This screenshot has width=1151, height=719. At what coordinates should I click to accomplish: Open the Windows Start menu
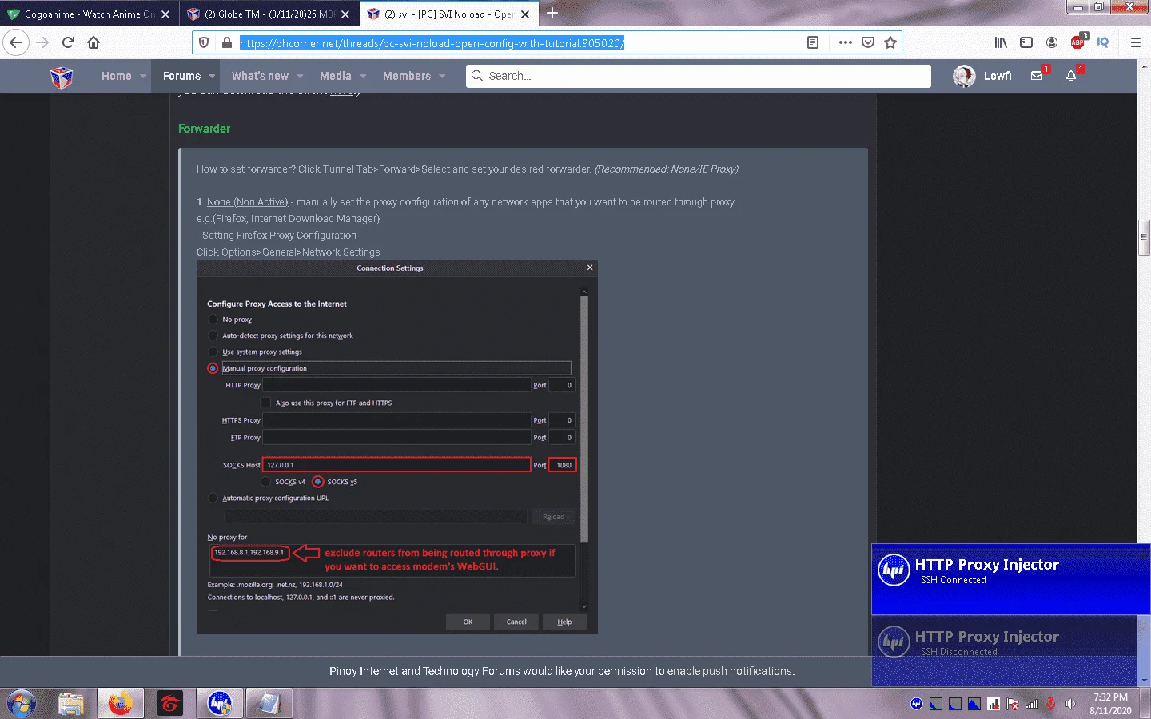pos(22,703)
